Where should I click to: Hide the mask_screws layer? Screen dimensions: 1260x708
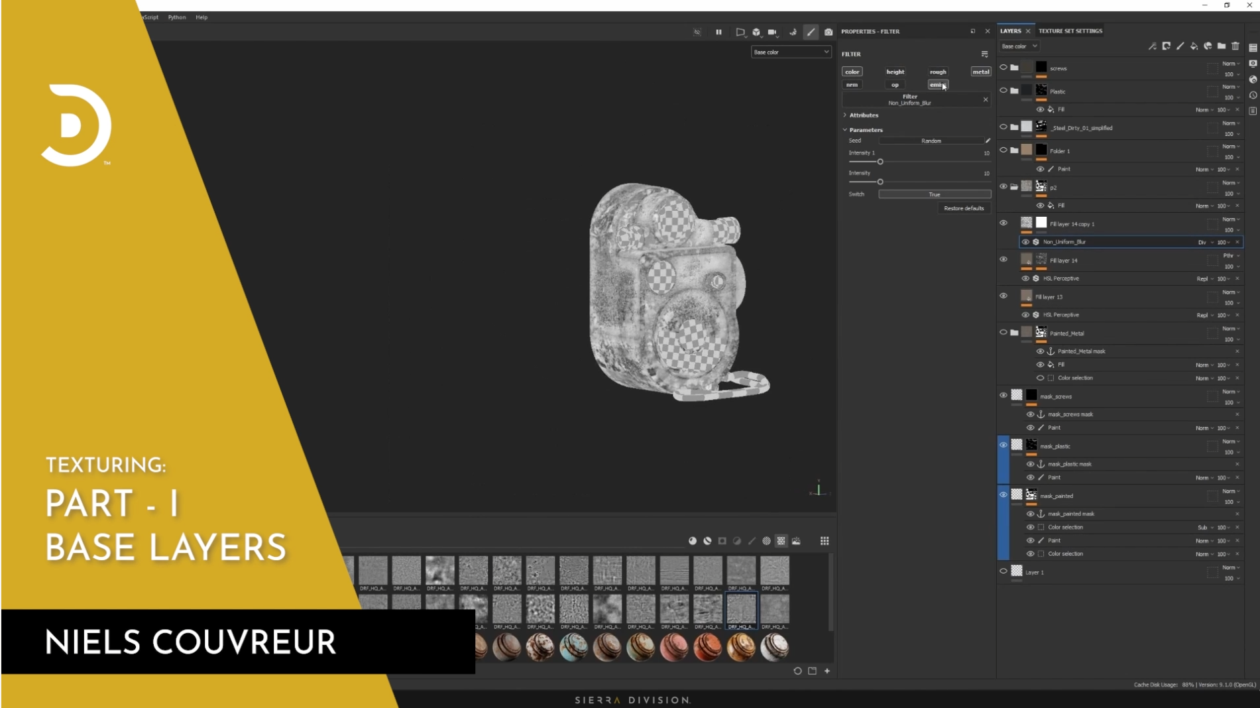click(x=1003, y=396)
